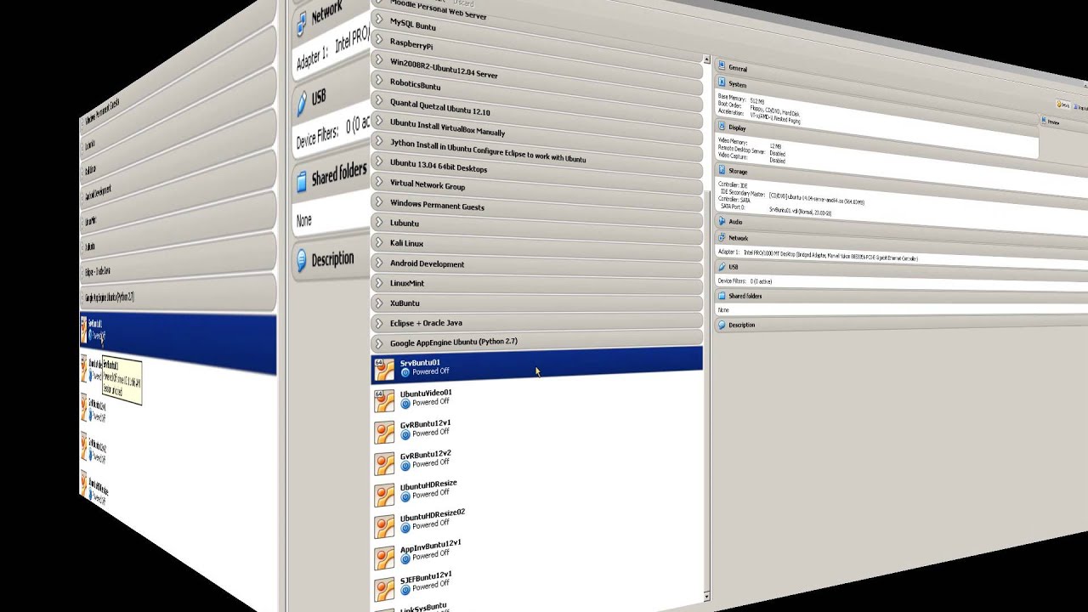
Task: Click the small Network icon in right details pane
Action: tap(722, 237)
